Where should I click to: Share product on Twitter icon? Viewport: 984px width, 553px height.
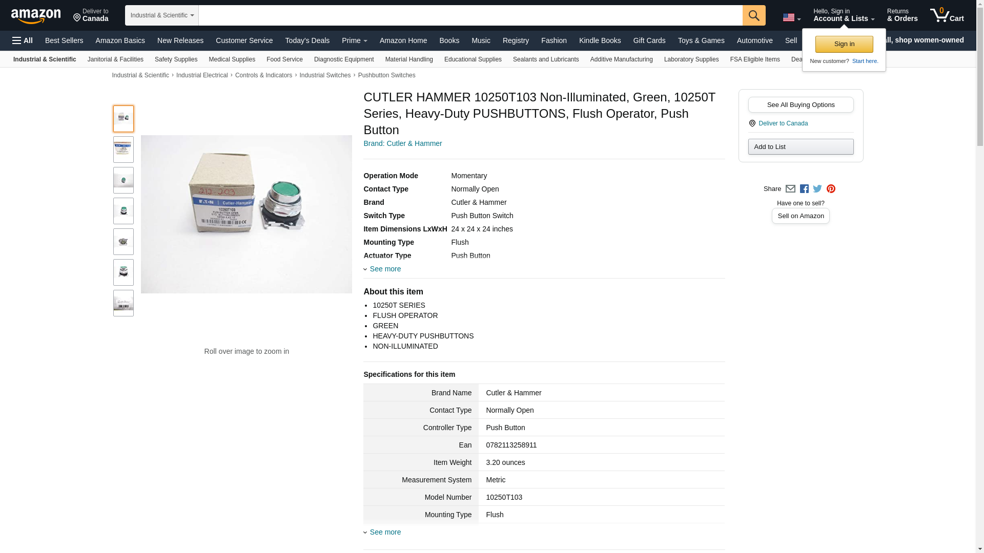(x=817, y=189)
